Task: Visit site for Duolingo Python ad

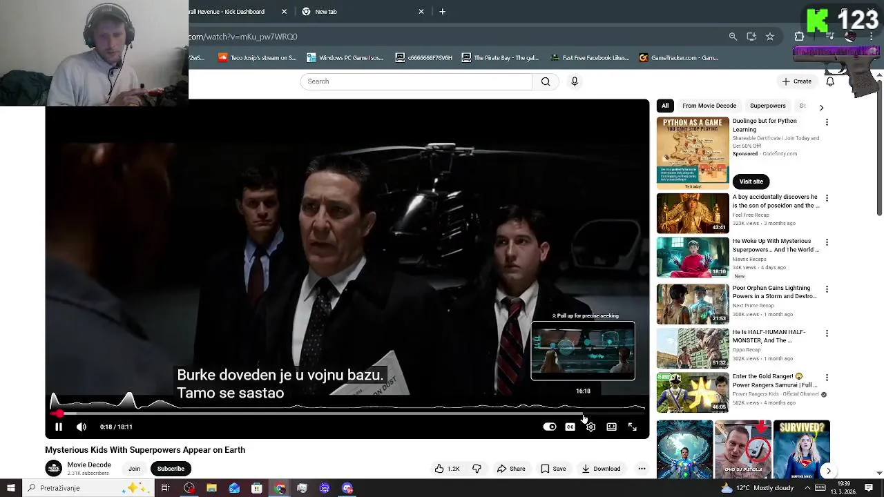Action: (751, 182)
